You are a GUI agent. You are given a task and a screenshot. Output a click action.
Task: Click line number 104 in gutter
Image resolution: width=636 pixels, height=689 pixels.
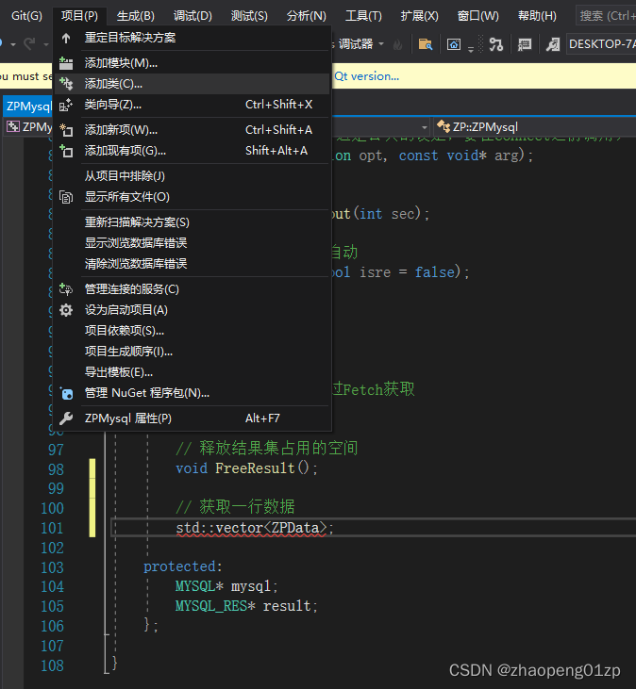(52, 586)
